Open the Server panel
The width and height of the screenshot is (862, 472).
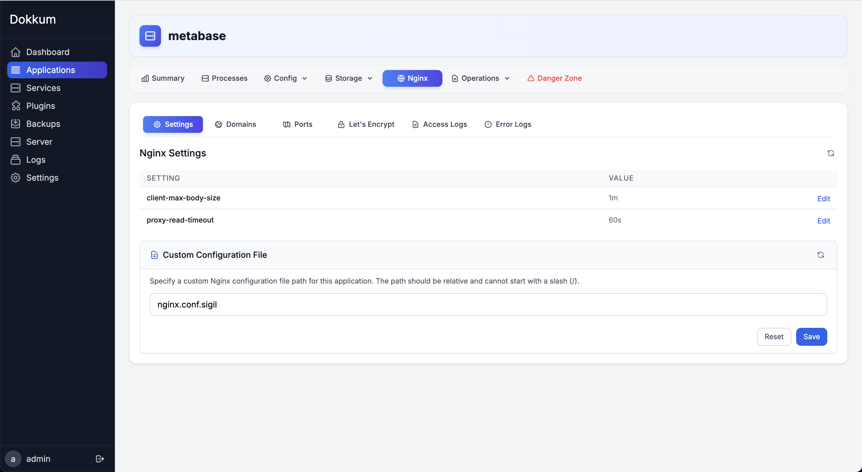point(39,141)
